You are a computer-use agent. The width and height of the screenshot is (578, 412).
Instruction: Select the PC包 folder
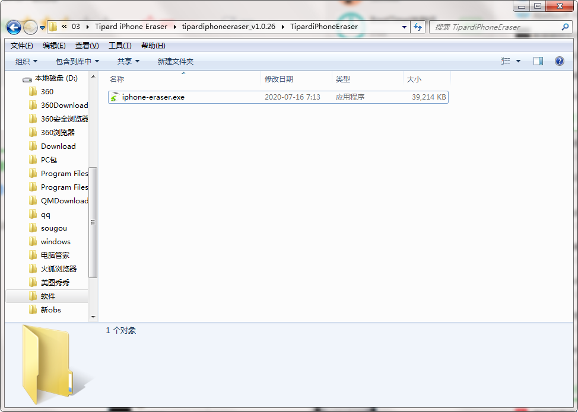click(x=49, y=160)
